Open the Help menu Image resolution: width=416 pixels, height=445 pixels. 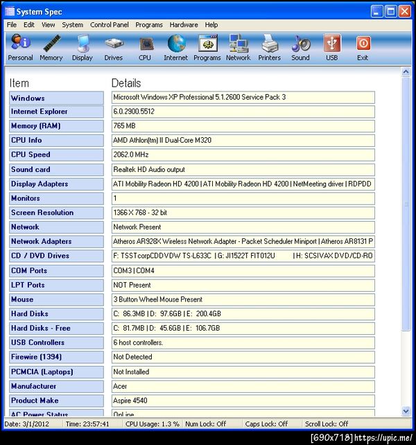pos(211,25)
